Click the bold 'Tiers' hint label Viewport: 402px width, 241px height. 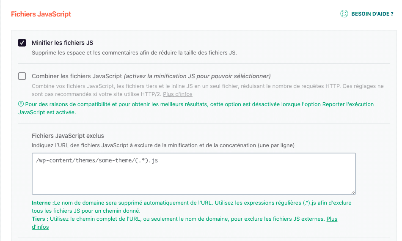point(39,219)
